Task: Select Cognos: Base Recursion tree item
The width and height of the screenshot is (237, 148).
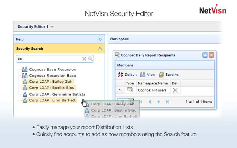Action: (x=53, y=69)
